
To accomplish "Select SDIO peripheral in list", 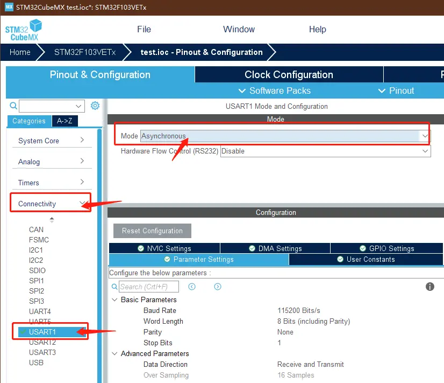I will [37, 270].
